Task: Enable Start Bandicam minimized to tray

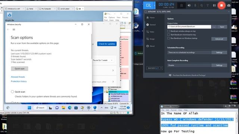Action: (168, 35)
